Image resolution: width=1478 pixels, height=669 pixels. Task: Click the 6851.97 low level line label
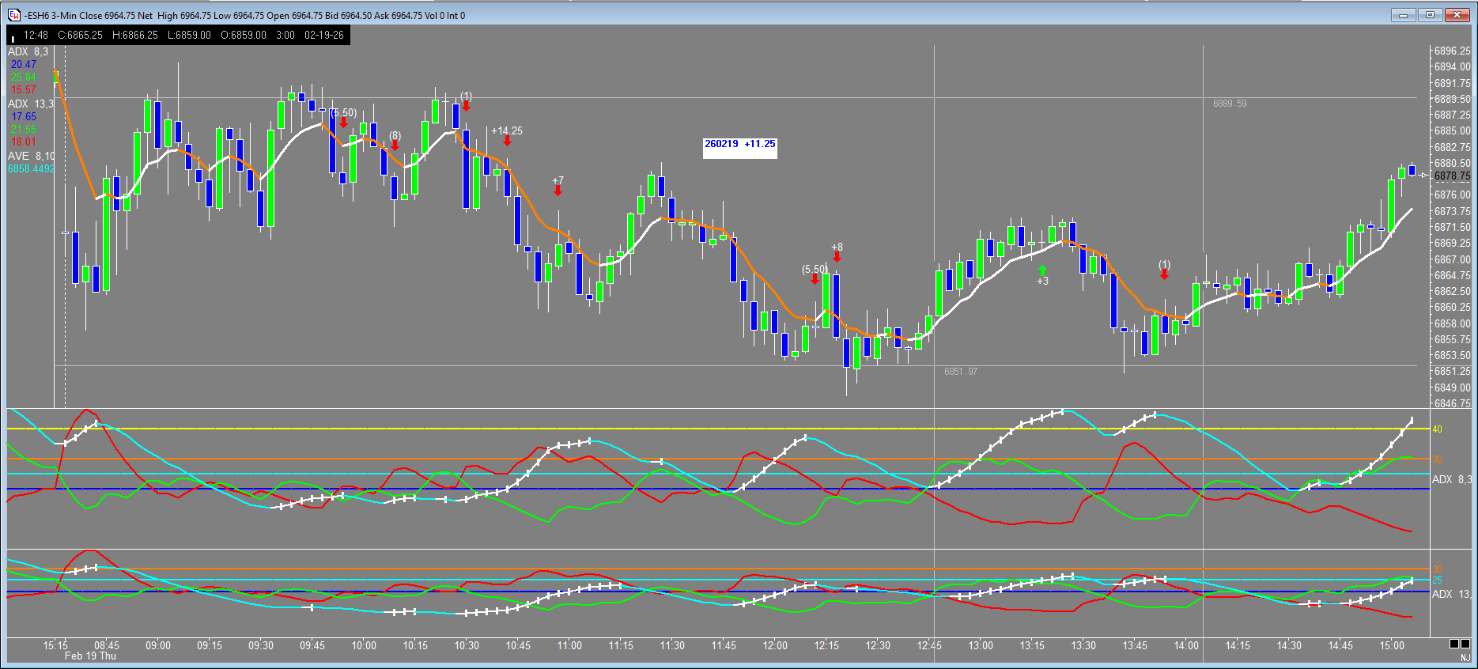point(960,372)
